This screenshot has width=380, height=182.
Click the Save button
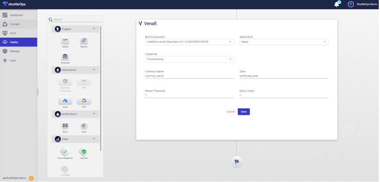243,112
